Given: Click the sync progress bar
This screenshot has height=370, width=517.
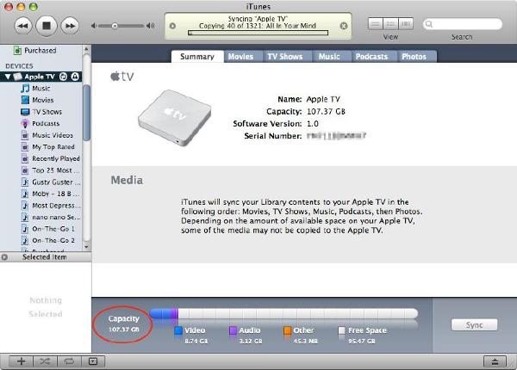Looking at the screenshot, I should tap(258, 33).
